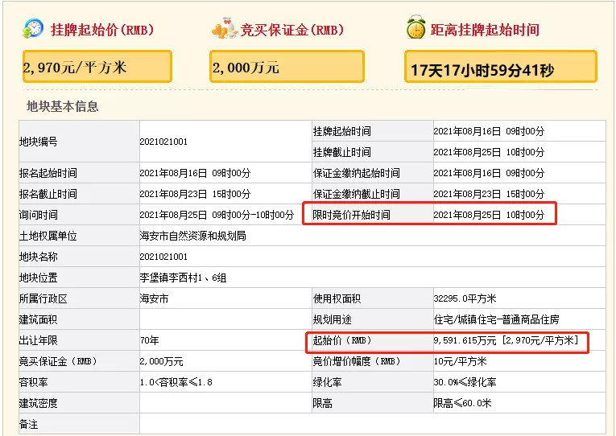616x436 pixels.
Task: Select the 2,000万元 deposit amount box
Action: coord(287,67)
